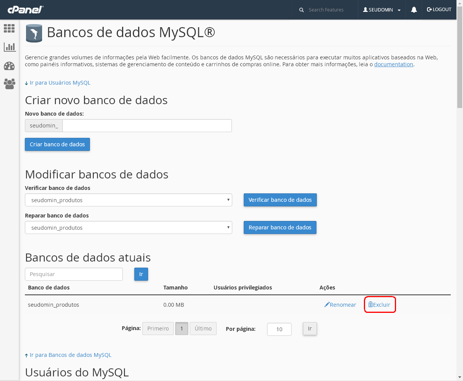Click Criar banco de dados button
This screenshot has height=381, width=463.
coord(57,144)
